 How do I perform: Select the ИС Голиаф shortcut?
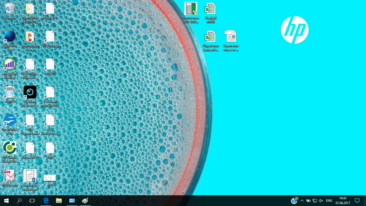pyautogui.click(x=50, y=37)
